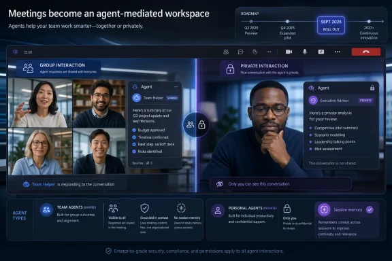Open the meeting chat bubble icon
Viewport: 392px width, 261px height.
click(x=240, y=52)
